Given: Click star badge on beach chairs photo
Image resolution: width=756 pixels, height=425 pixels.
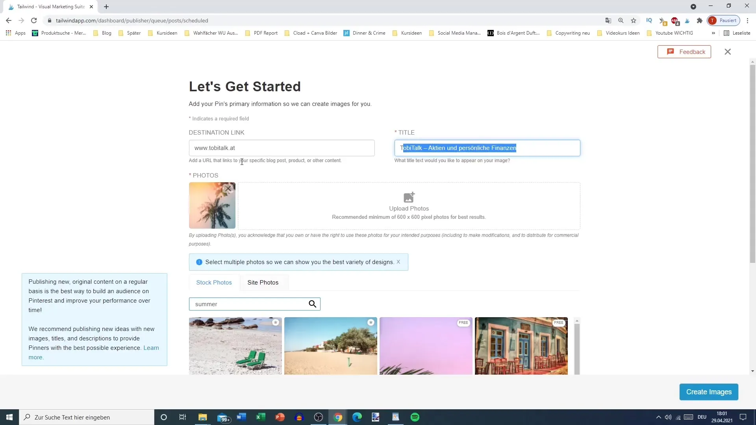Looking at the screenshot, I should pyautogui.click(x=276, y=322).
